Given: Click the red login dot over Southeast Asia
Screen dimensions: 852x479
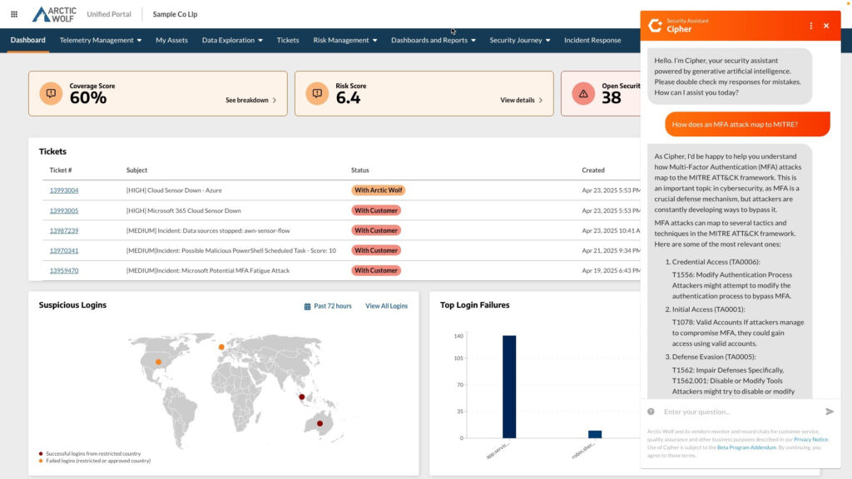Looking at the screenshot, I should [301, 397].
